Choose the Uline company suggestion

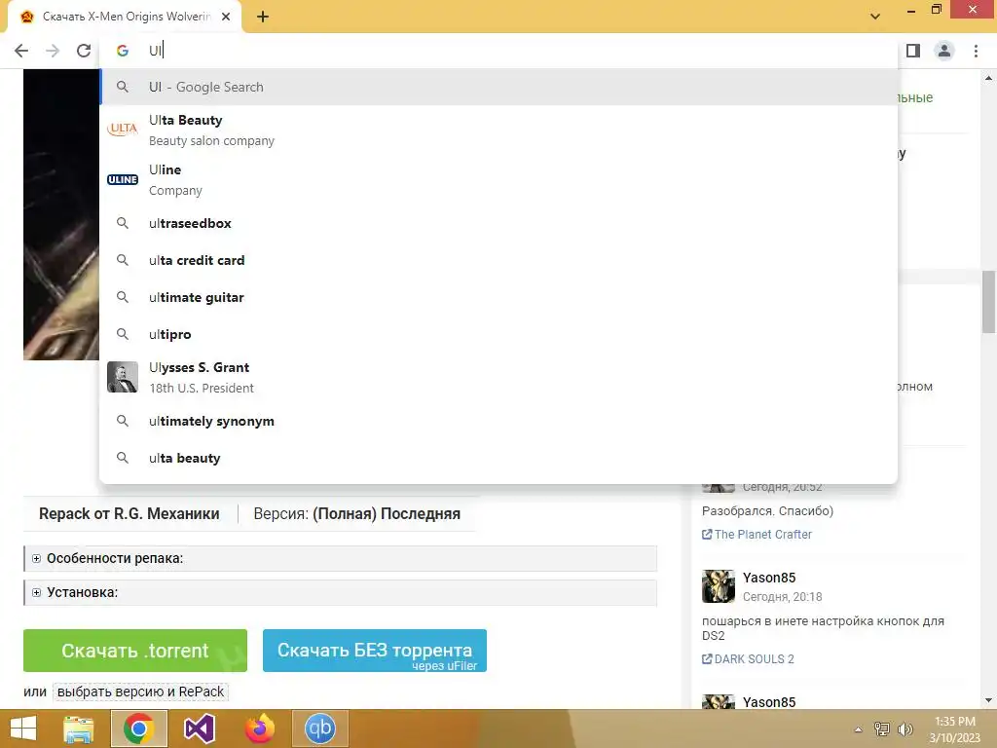click(498, 179)
